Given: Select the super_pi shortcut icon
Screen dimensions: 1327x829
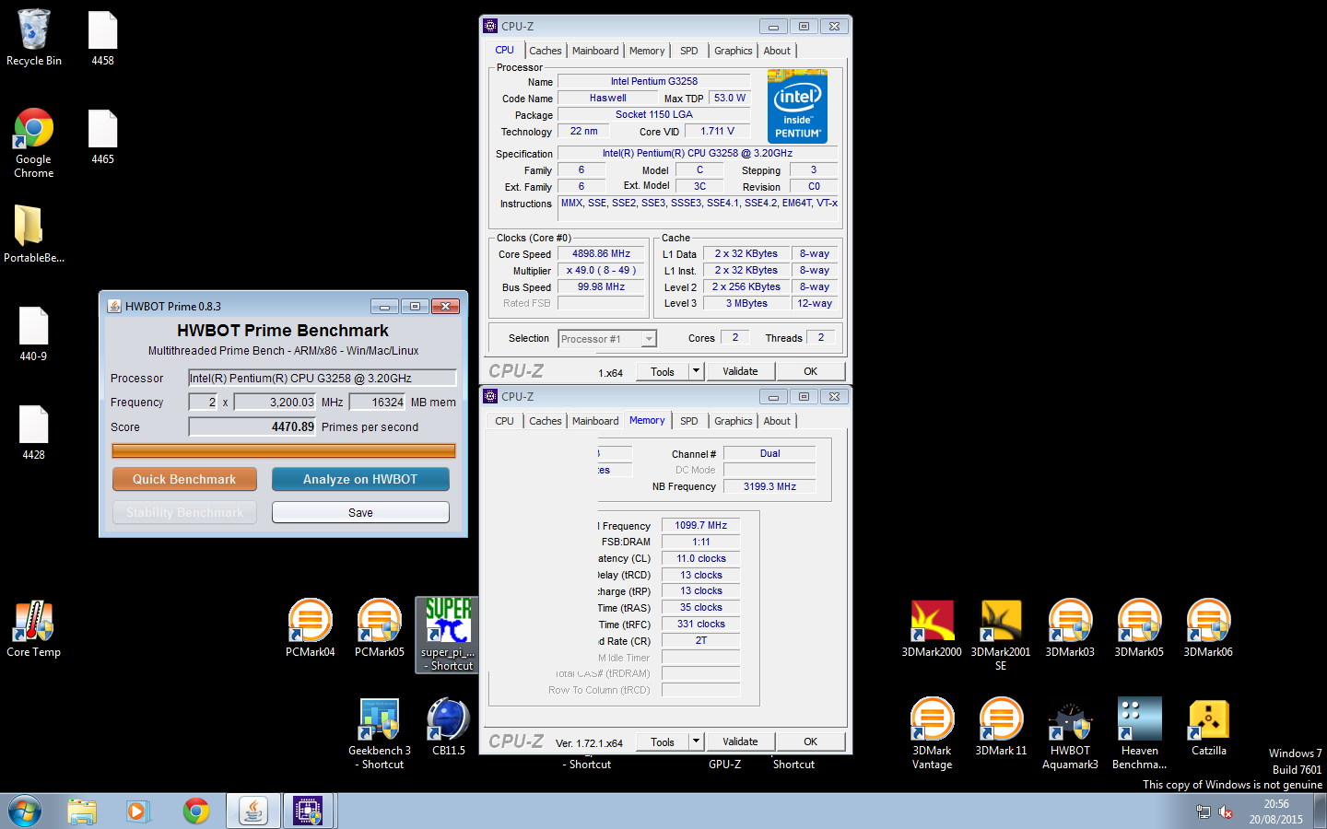Looking at the screenshot, I should click(x=448, y=635).
